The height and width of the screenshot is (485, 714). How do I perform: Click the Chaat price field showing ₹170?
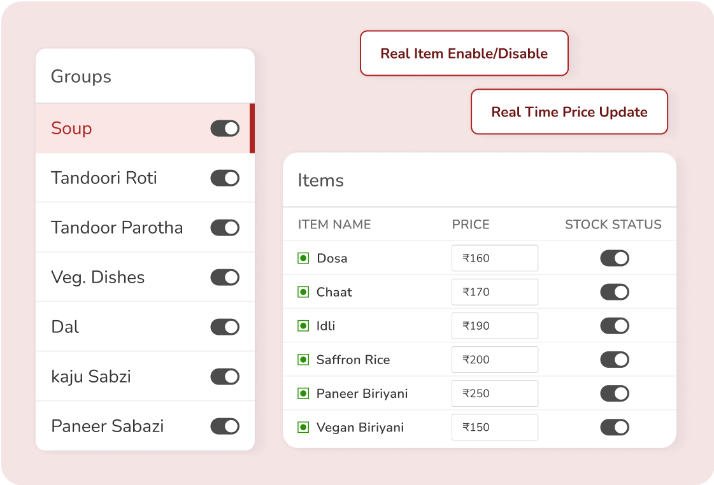[x=494, y=292]
